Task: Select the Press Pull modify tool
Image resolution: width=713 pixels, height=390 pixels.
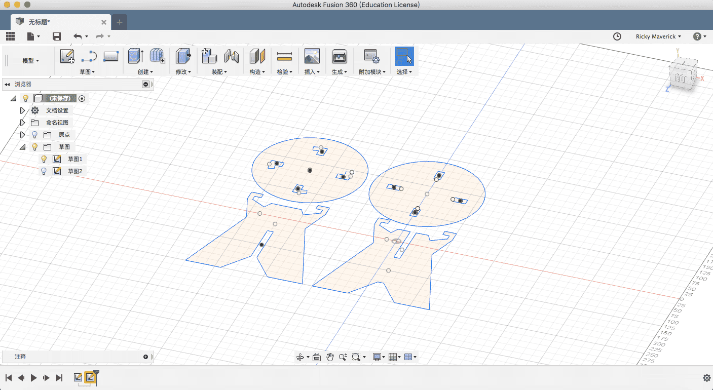Action: (183, 56)
